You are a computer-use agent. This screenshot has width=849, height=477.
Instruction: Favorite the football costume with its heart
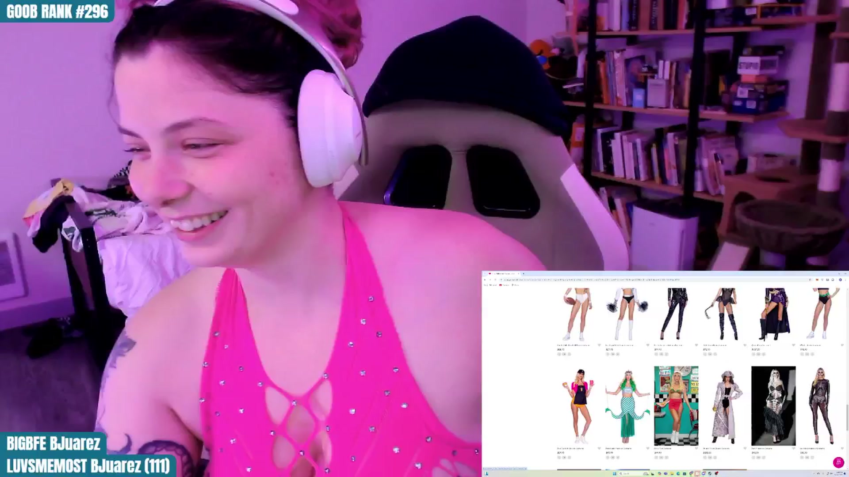[599, 345]
